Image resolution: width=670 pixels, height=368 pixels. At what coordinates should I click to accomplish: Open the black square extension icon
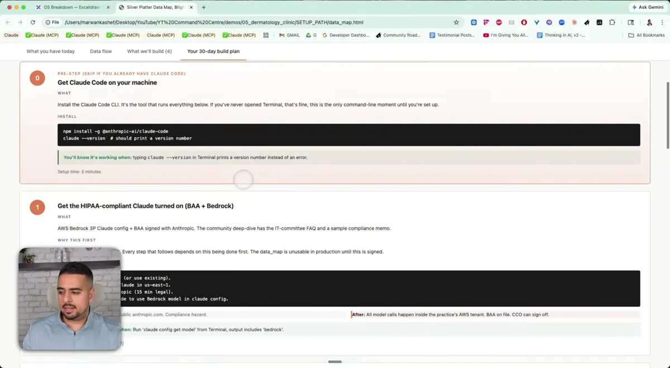click(599, 22)
